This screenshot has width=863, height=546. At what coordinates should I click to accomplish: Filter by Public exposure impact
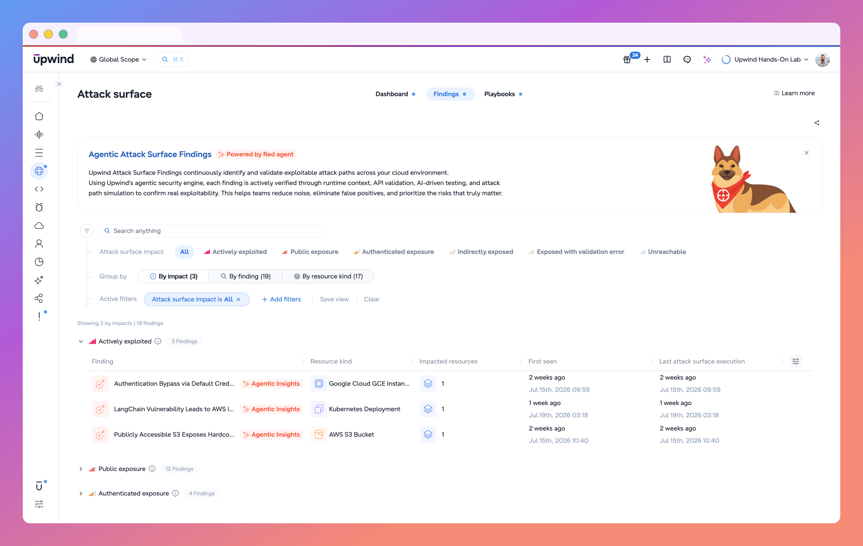[x=310, y=252]
